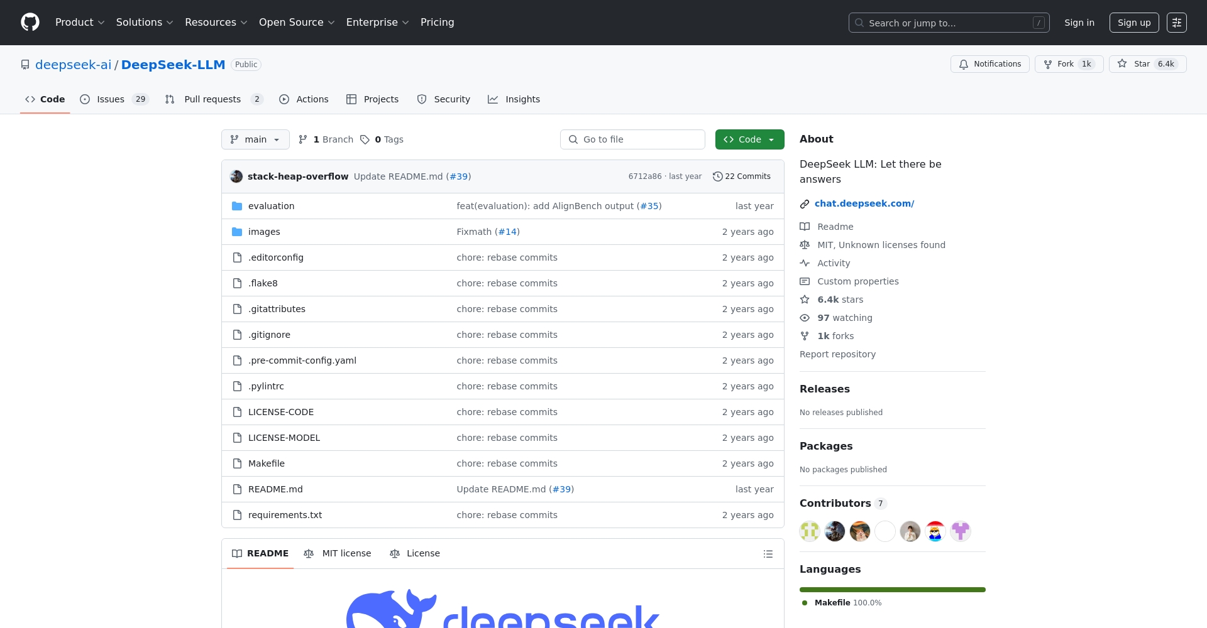
Task: Open the images folder
Action: coord(264,232)
